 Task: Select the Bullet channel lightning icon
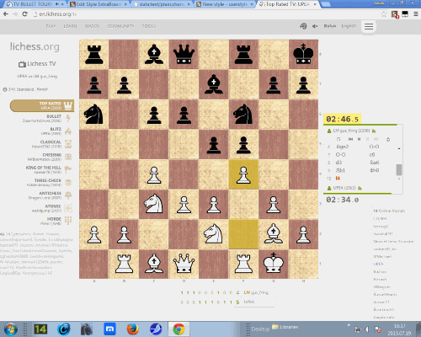pos(68,118)
